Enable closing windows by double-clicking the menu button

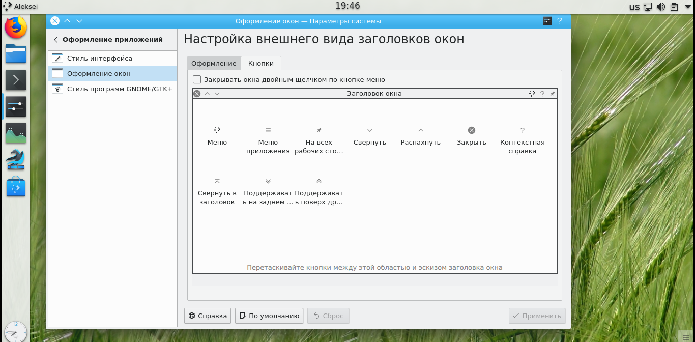point(196,79)
